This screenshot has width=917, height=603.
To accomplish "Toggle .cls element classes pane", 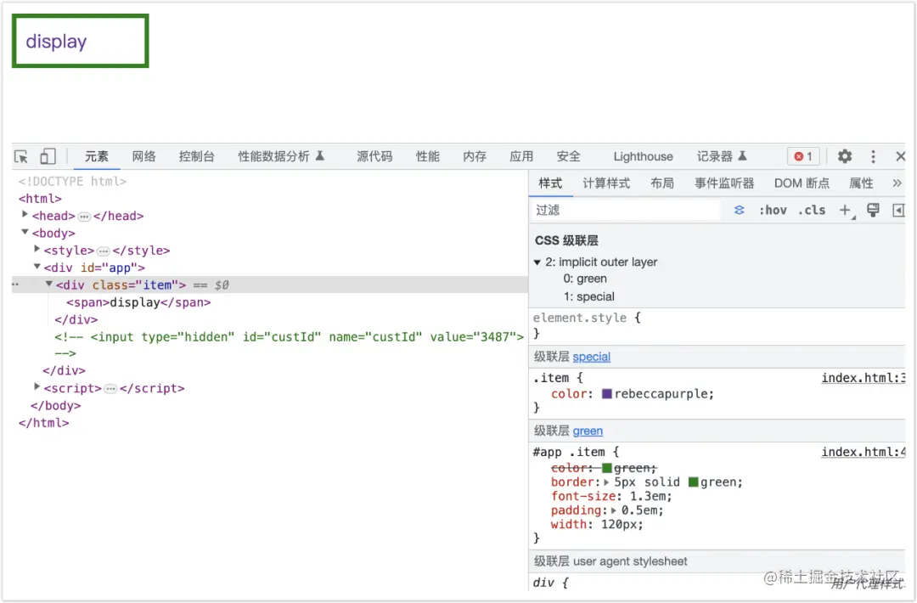I will tap(812, 210).
